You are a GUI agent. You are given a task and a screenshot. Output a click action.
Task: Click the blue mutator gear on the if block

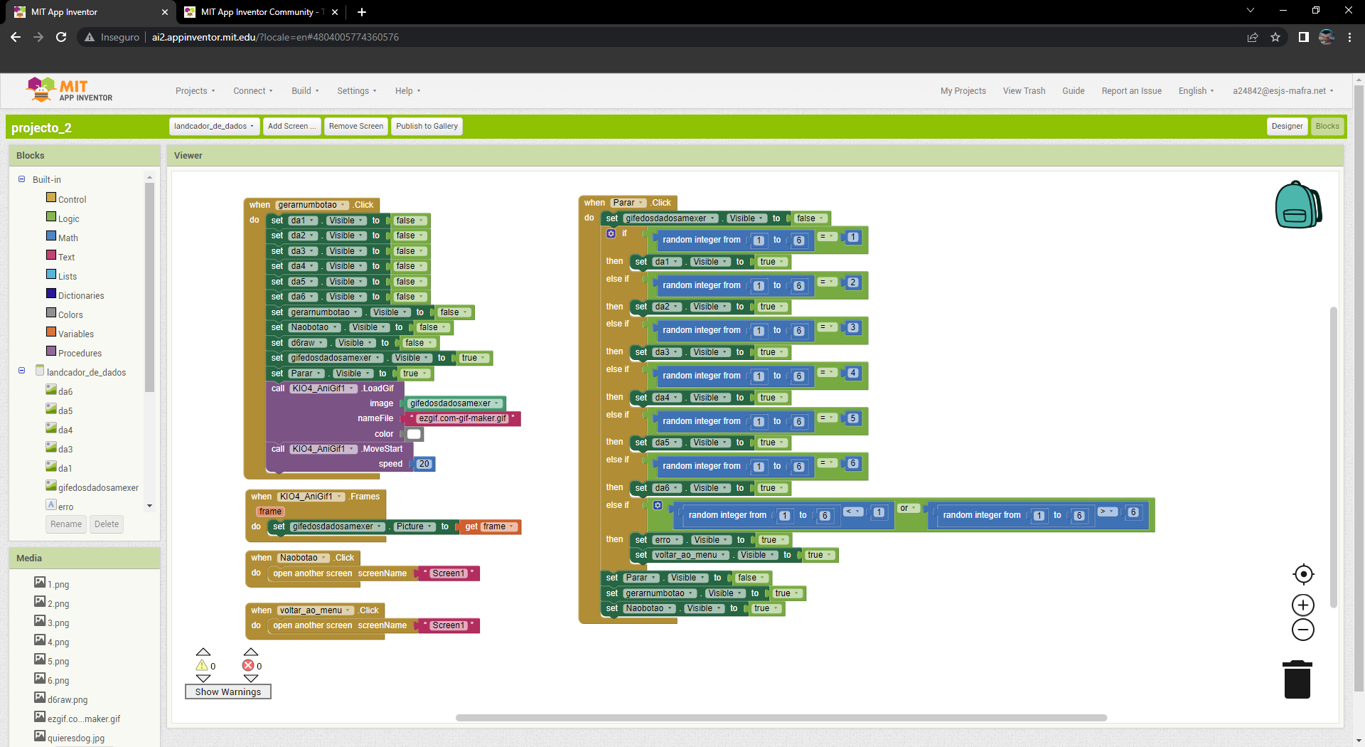pyautogui.click(x=611, y=233)
